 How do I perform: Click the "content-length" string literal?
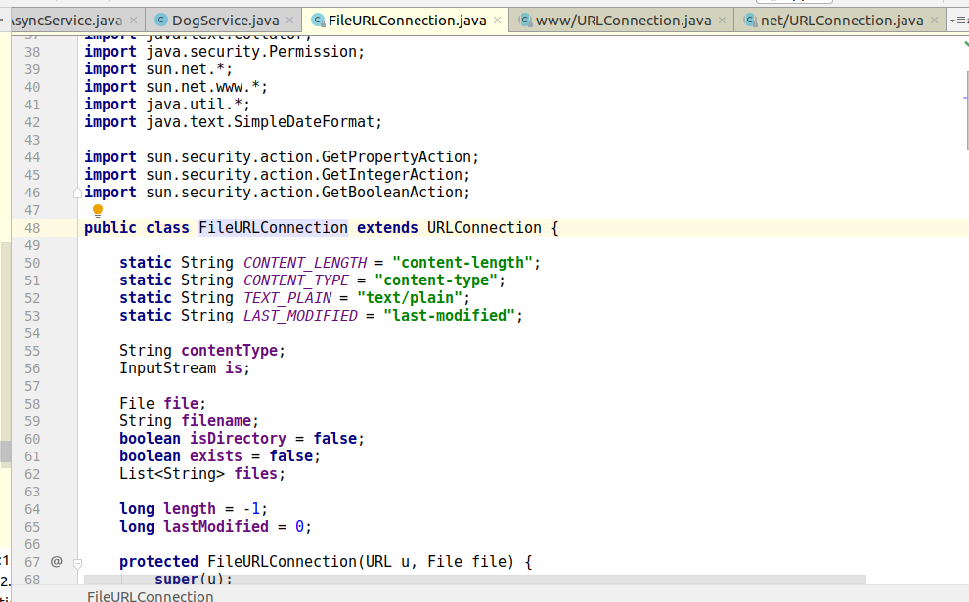pos(462,263)
